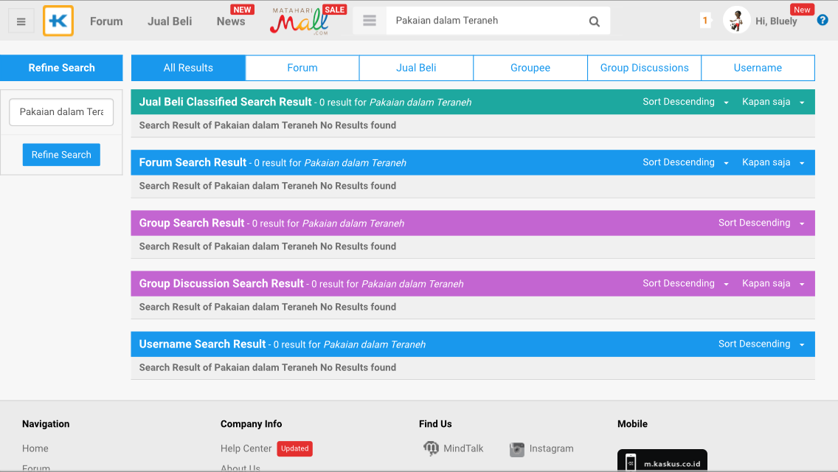Click the New badge beside Hi, Bluely

(x=802, y=10)
